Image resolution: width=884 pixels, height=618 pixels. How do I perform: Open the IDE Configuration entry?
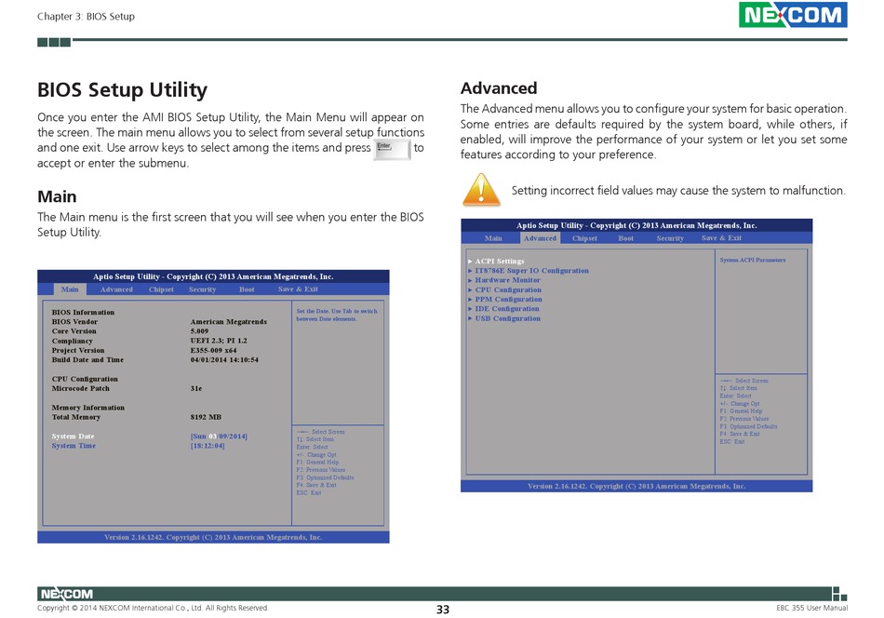(x=507, y=309)
